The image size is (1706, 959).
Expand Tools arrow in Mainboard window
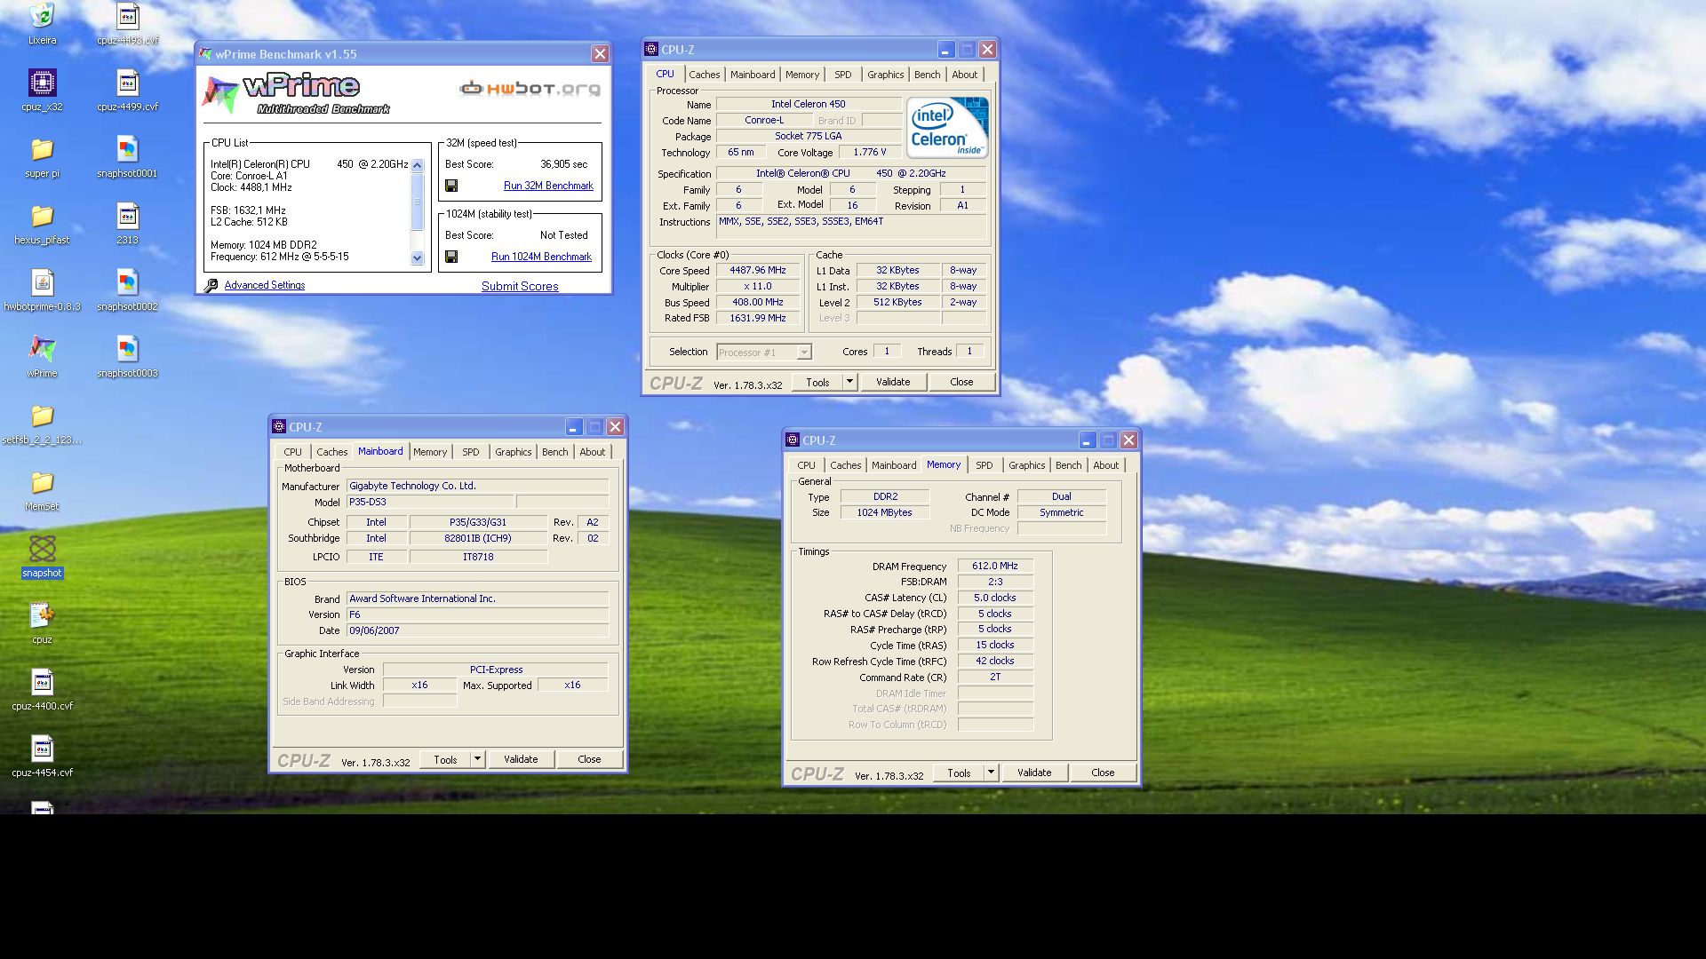pos(477,759)
